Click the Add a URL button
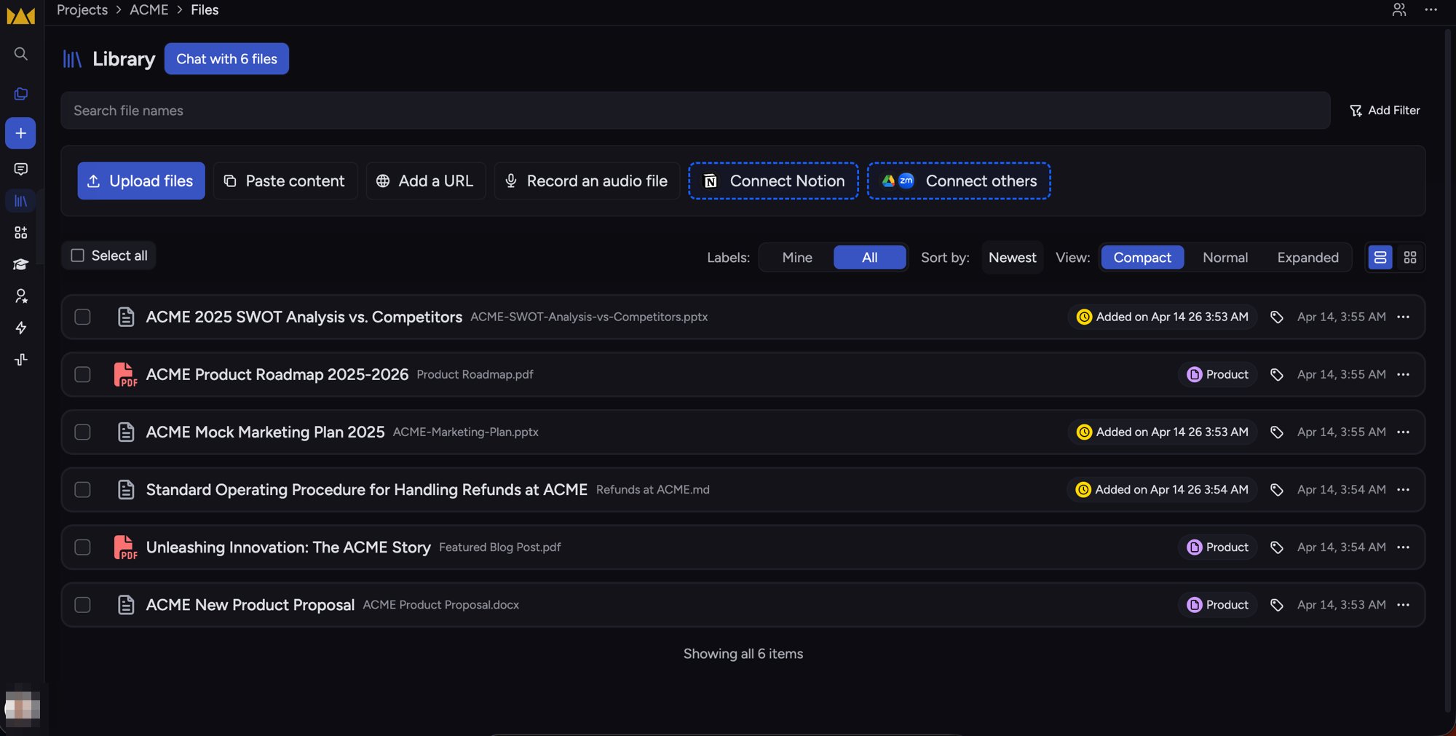 coord(426,181)
